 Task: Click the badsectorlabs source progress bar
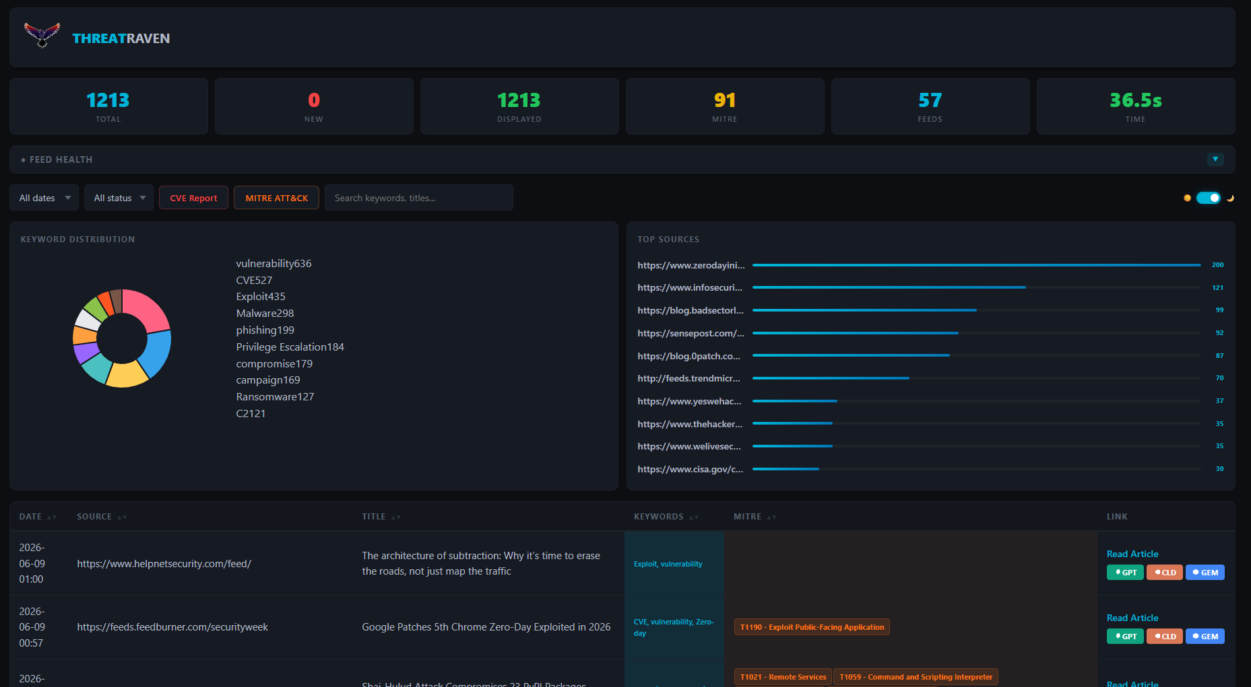point(977,310)
